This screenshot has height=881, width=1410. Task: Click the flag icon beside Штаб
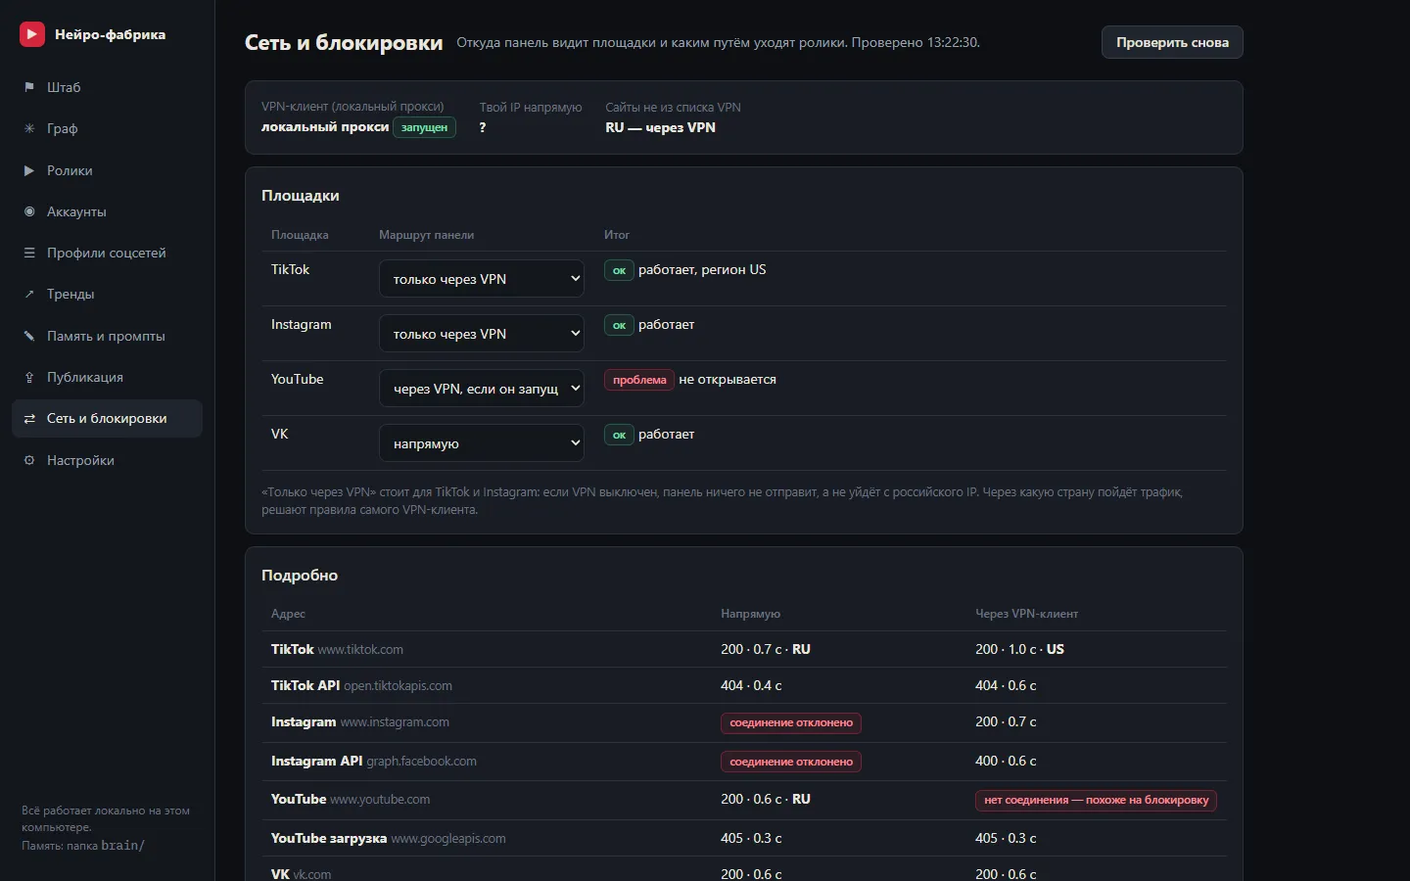(x=29, y=87)
